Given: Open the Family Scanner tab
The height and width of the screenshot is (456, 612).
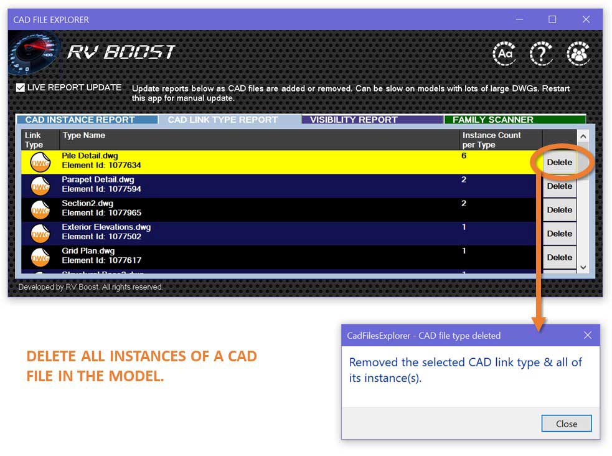Looking at the screenshot, I should [515, 120].
